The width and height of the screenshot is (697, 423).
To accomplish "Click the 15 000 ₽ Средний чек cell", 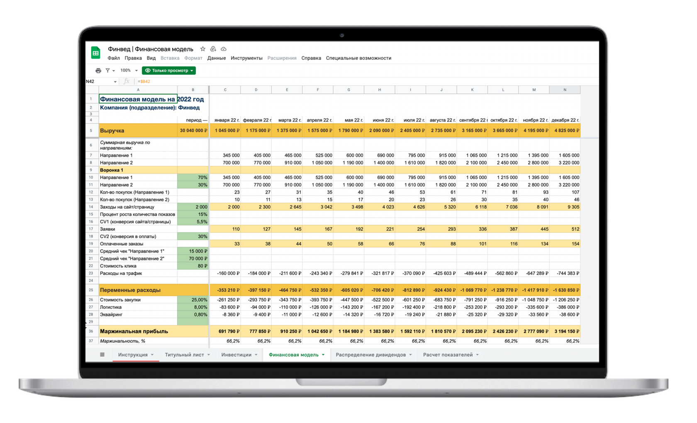I will point(193,251).
